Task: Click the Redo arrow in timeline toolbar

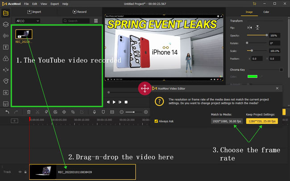Action: pyautogui.click(x=16, y=112)
